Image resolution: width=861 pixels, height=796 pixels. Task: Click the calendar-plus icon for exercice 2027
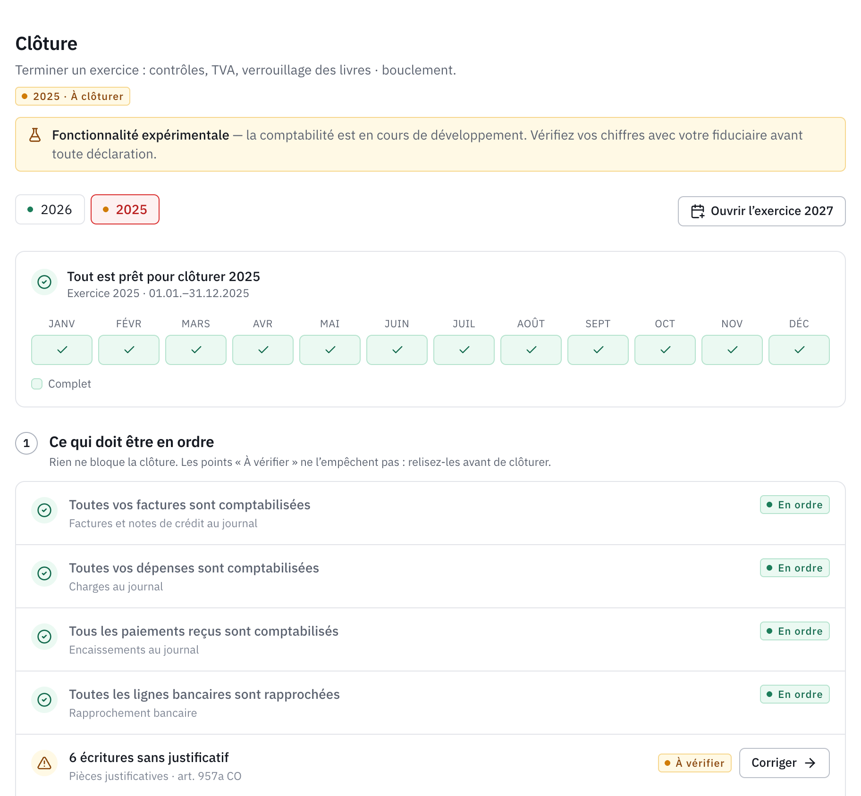tap(698, 211)
